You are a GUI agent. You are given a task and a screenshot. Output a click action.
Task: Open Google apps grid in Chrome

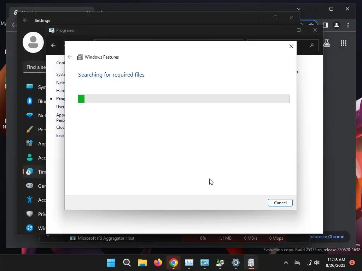[344, 43]
